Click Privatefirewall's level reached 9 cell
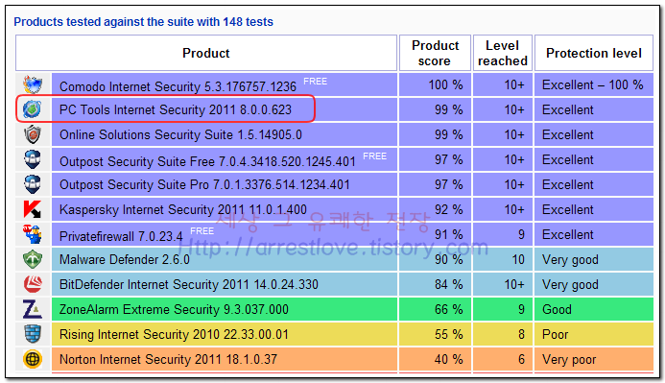Viewport: 665px width, 383px height. pyautogui.click(x=503, y=234)
